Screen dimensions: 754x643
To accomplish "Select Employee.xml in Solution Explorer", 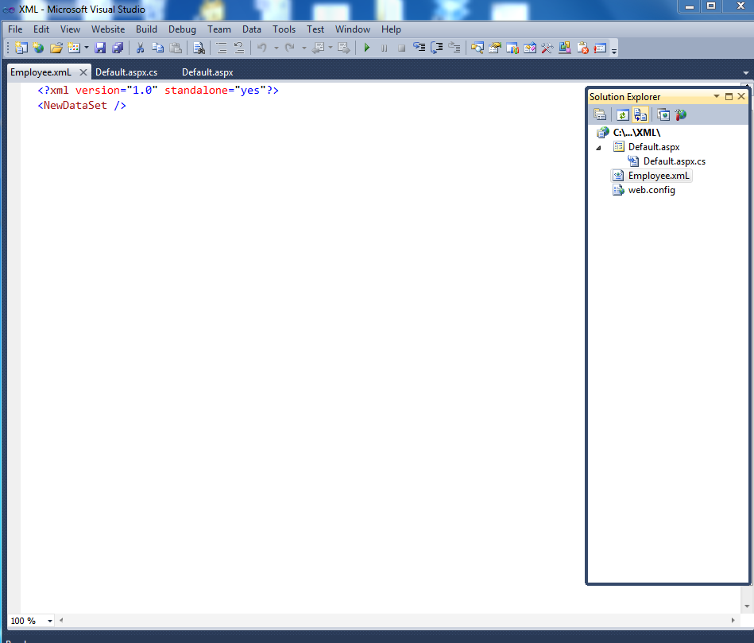I will 656,175.
